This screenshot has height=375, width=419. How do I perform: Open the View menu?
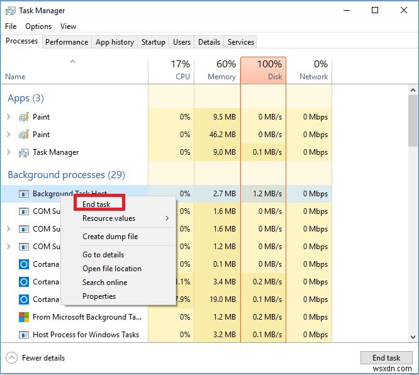(68, 26)
